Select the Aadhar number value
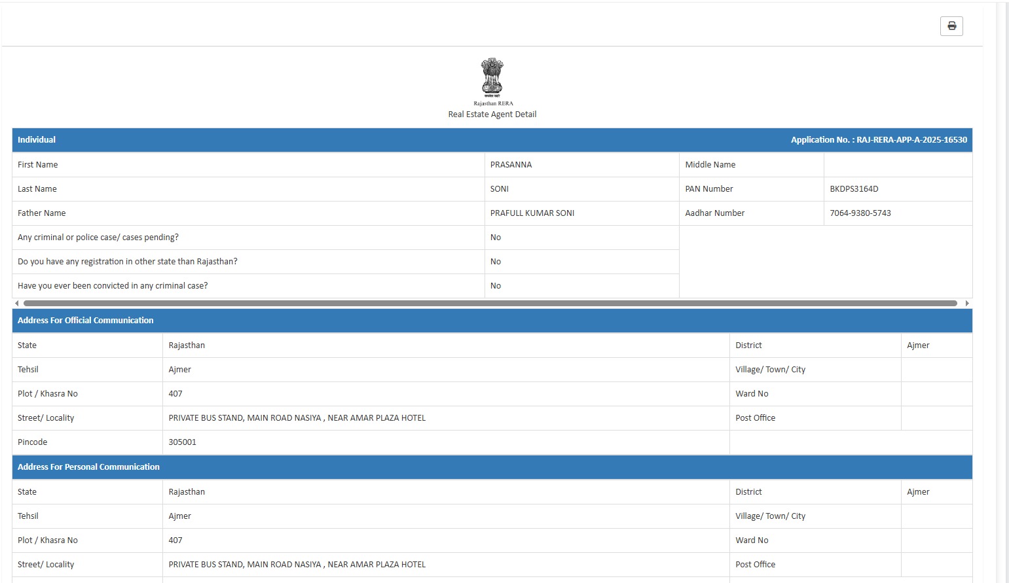This screenshot has height=583, width=1009. coord(860,213)
